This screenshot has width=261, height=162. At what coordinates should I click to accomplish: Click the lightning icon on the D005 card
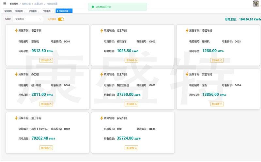(101, 74)
